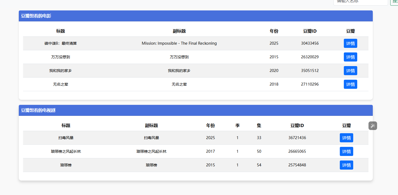Click the year 2020 for 我和我的家乡
The image size is (398, 195).
coord(274,71)
